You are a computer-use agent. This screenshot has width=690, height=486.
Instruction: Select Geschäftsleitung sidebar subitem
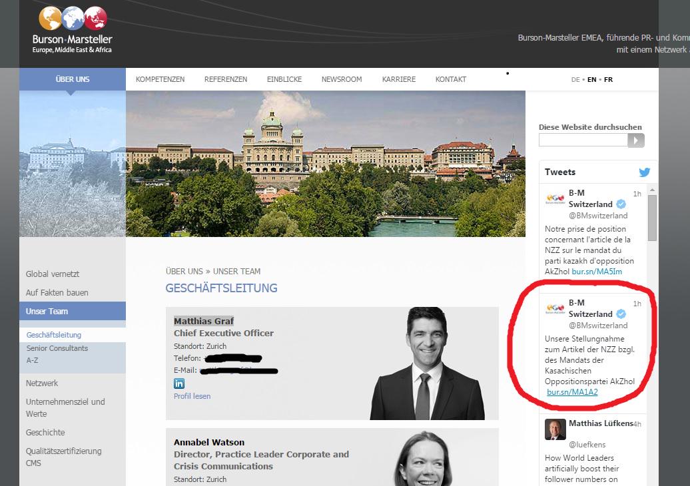(x=54, y=335)
